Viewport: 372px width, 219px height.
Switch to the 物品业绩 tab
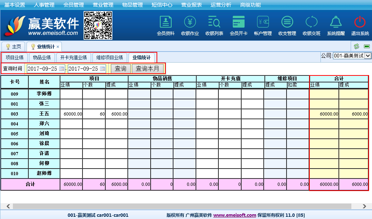42,58
